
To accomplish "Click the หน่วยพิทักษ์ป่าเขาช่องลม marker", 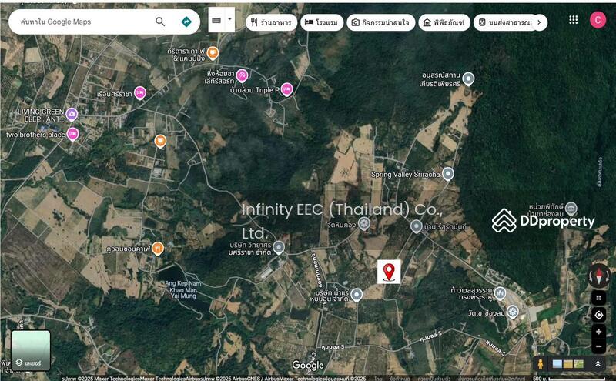I will (x=571, y=208).
